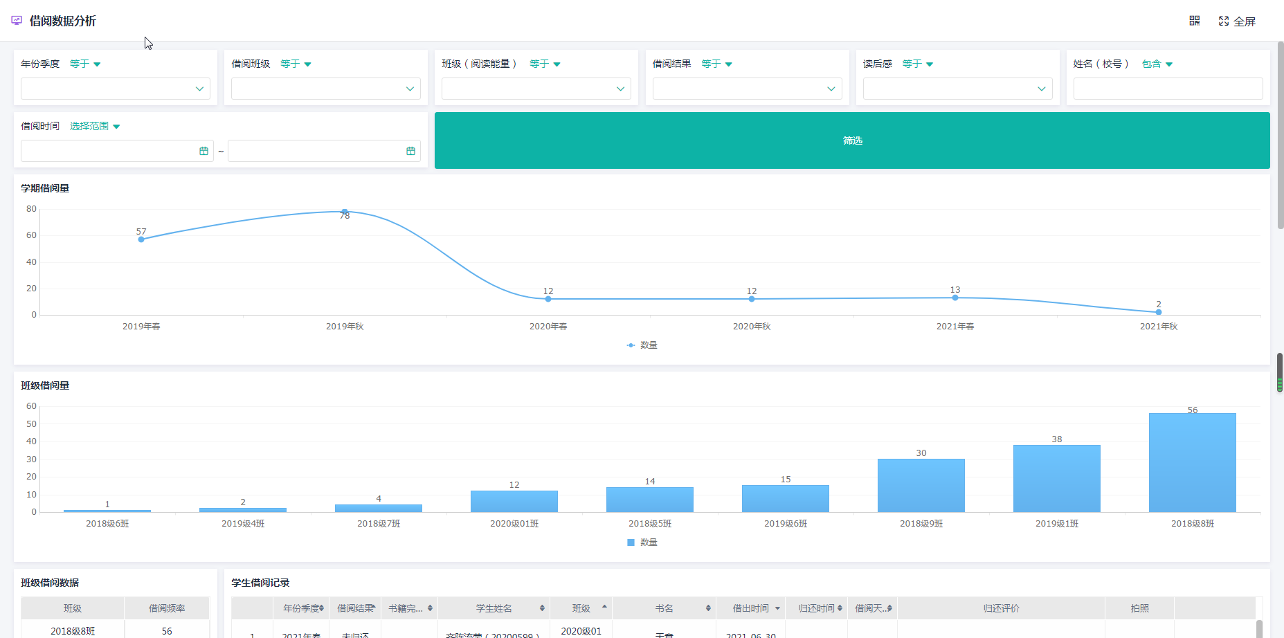
Task: Sort by 学生姓名 column sort icon
Action: 542,608
